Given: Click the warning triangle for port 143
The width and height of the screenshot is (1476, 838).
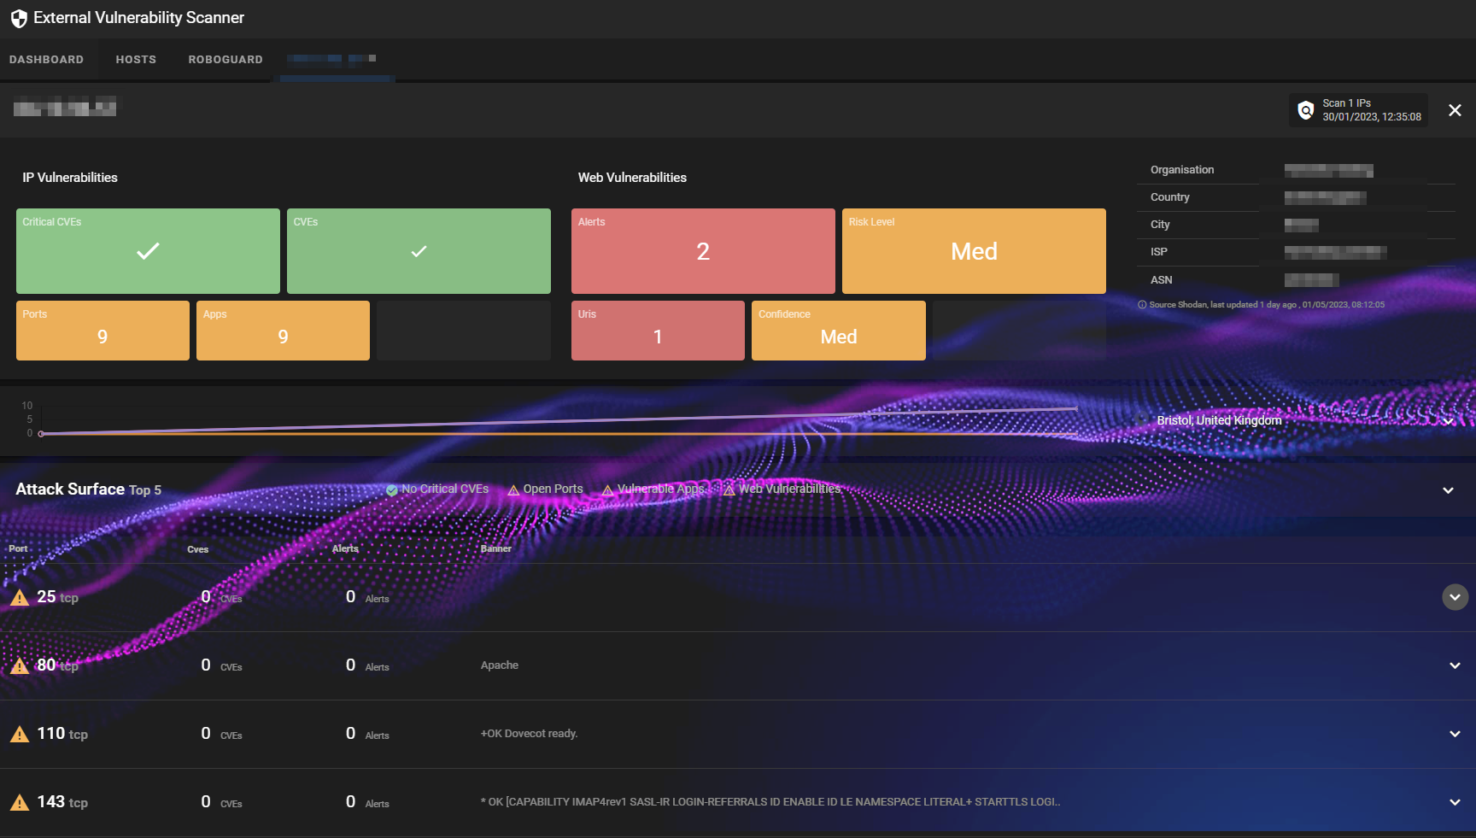Looking at the screenshot, I should [20, 803].
